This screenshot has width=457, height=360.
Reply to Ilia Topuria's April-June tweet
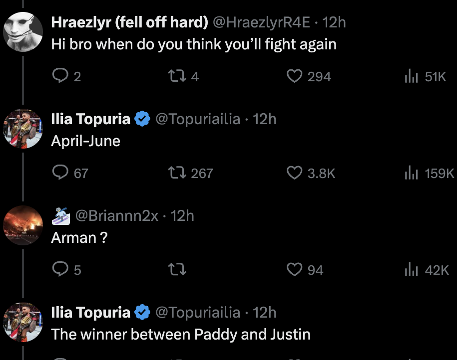[60, 173]
